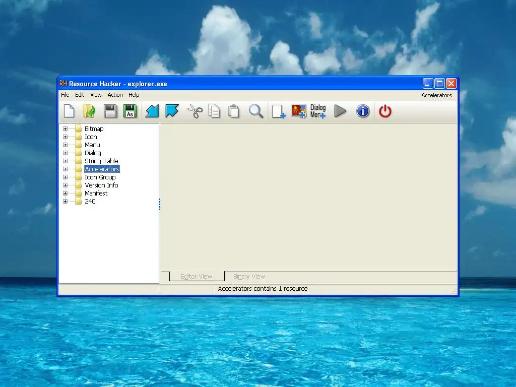Expand the Icon tree node

click(65, 137)
